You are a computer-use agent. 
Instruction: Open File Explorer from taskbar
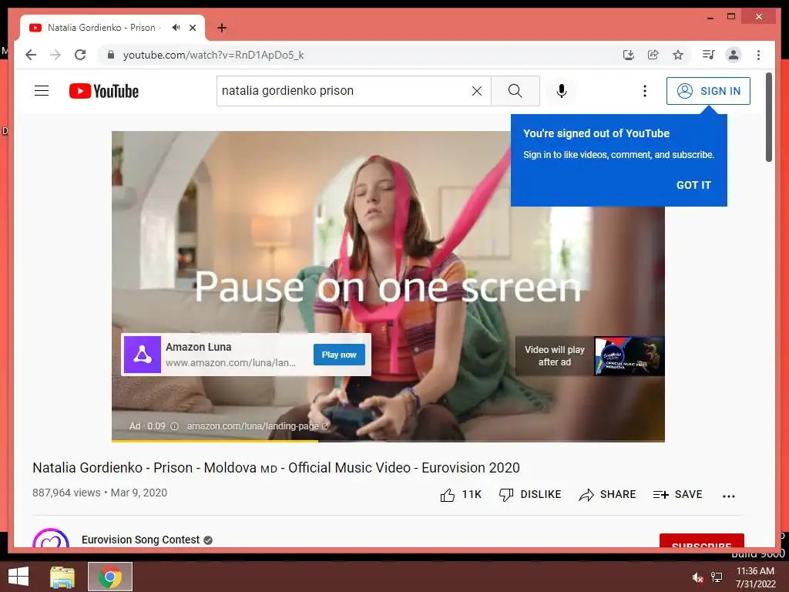[x=62, y=577]
